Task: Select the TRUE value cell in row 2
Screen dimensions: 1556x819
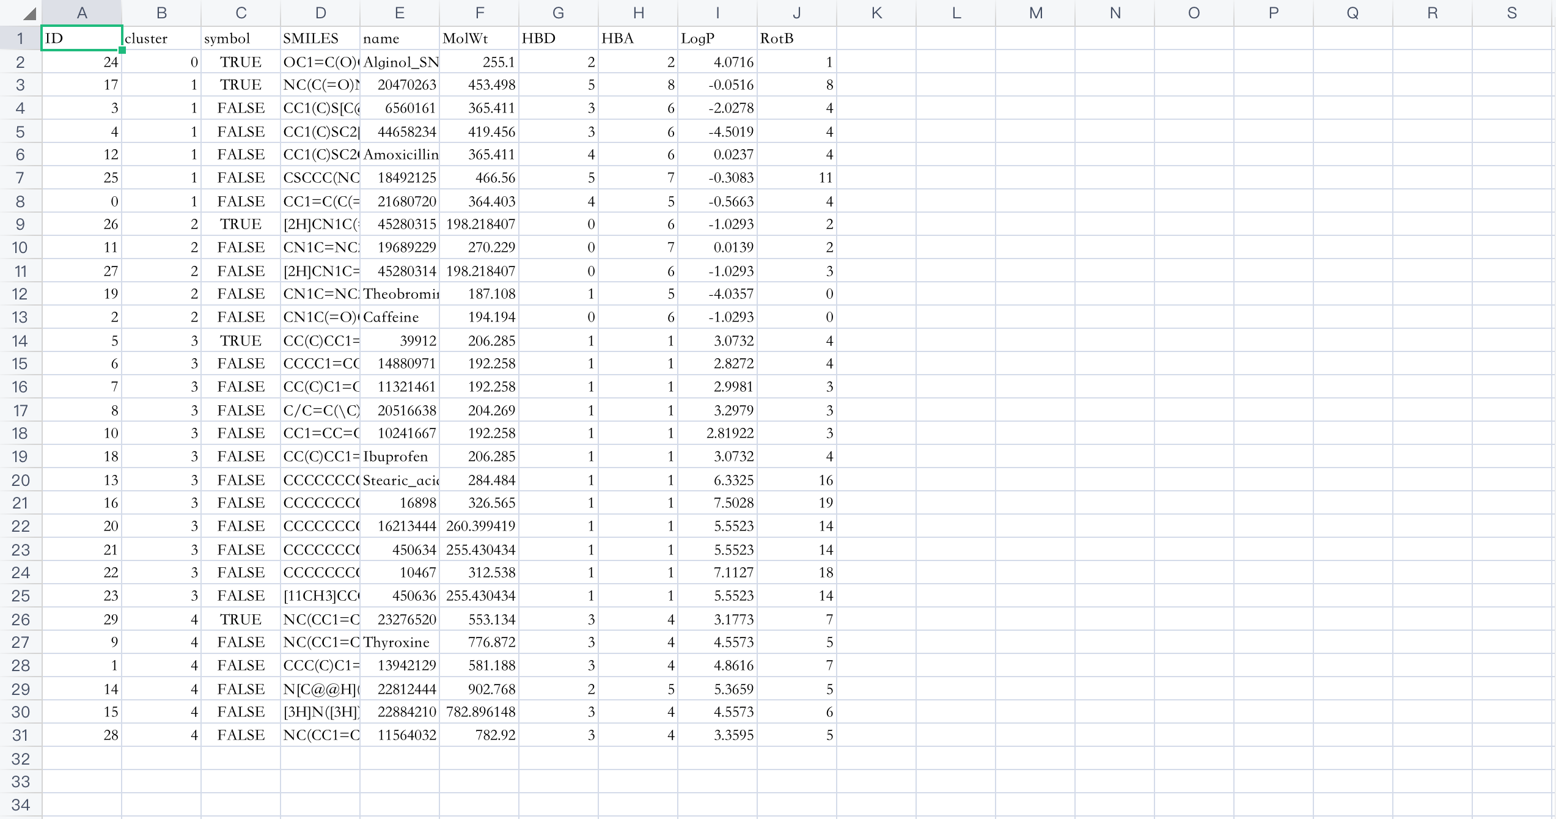Action: click(x=240, y=61)
